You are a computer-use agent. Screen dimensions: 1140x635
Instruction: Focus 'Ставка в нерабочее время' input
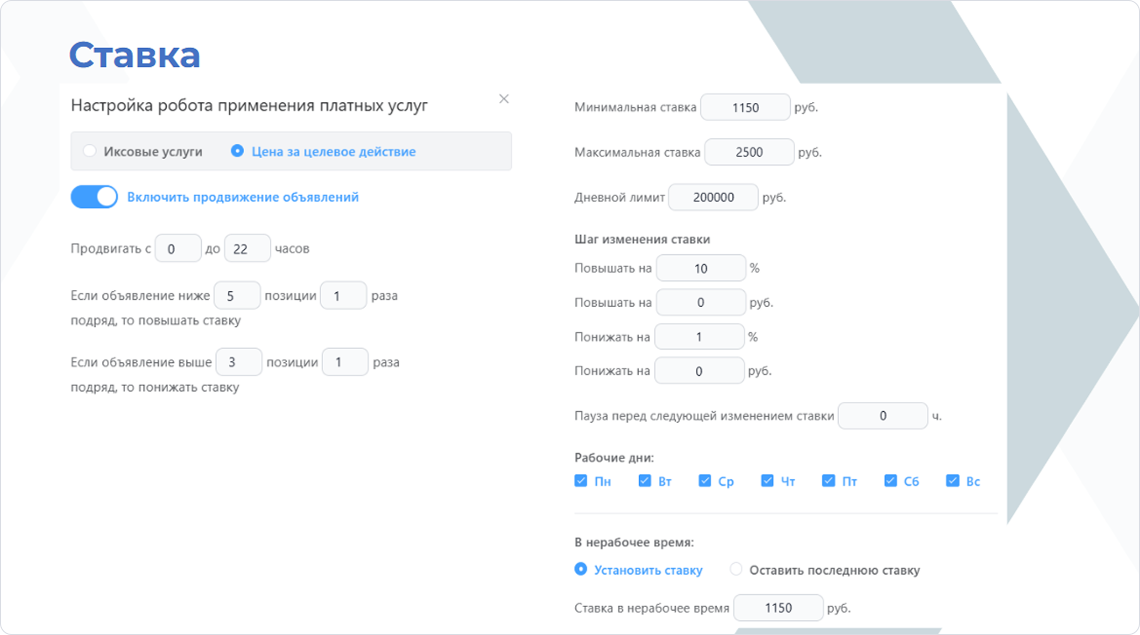click(x=778, y=608)
